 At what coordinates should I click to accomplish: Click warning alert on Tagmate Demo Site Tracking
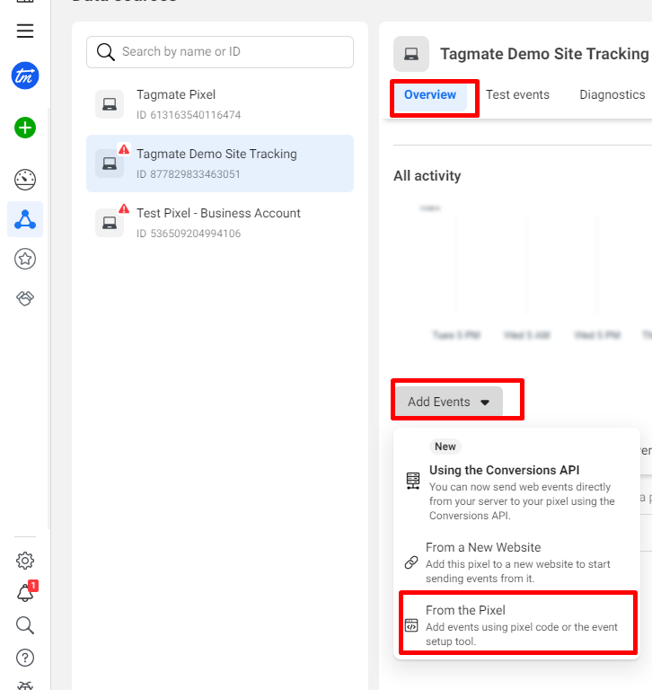[x=124, y=150]
